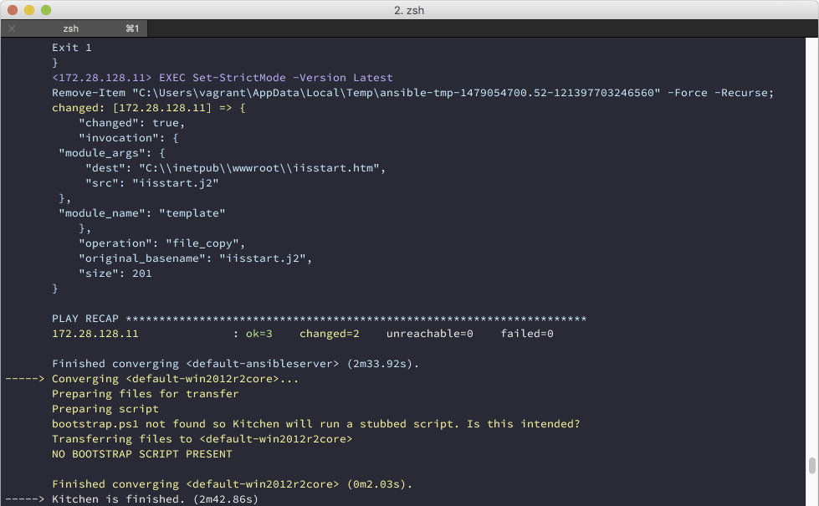Image resolution: width=819 pixels, height=506 pixels.
Task: Click 'unreachable=0' in the recap line
Action: click(x=429, y=334)
